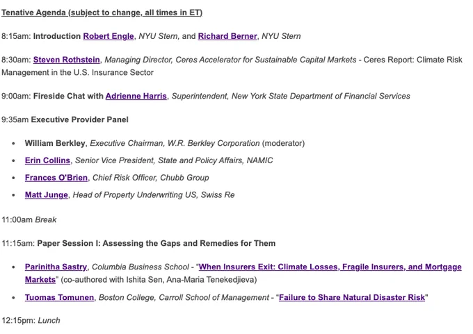Click the Tuomas Tomunen link
Screen dimensions: 473x334
(x=59, y=298)
